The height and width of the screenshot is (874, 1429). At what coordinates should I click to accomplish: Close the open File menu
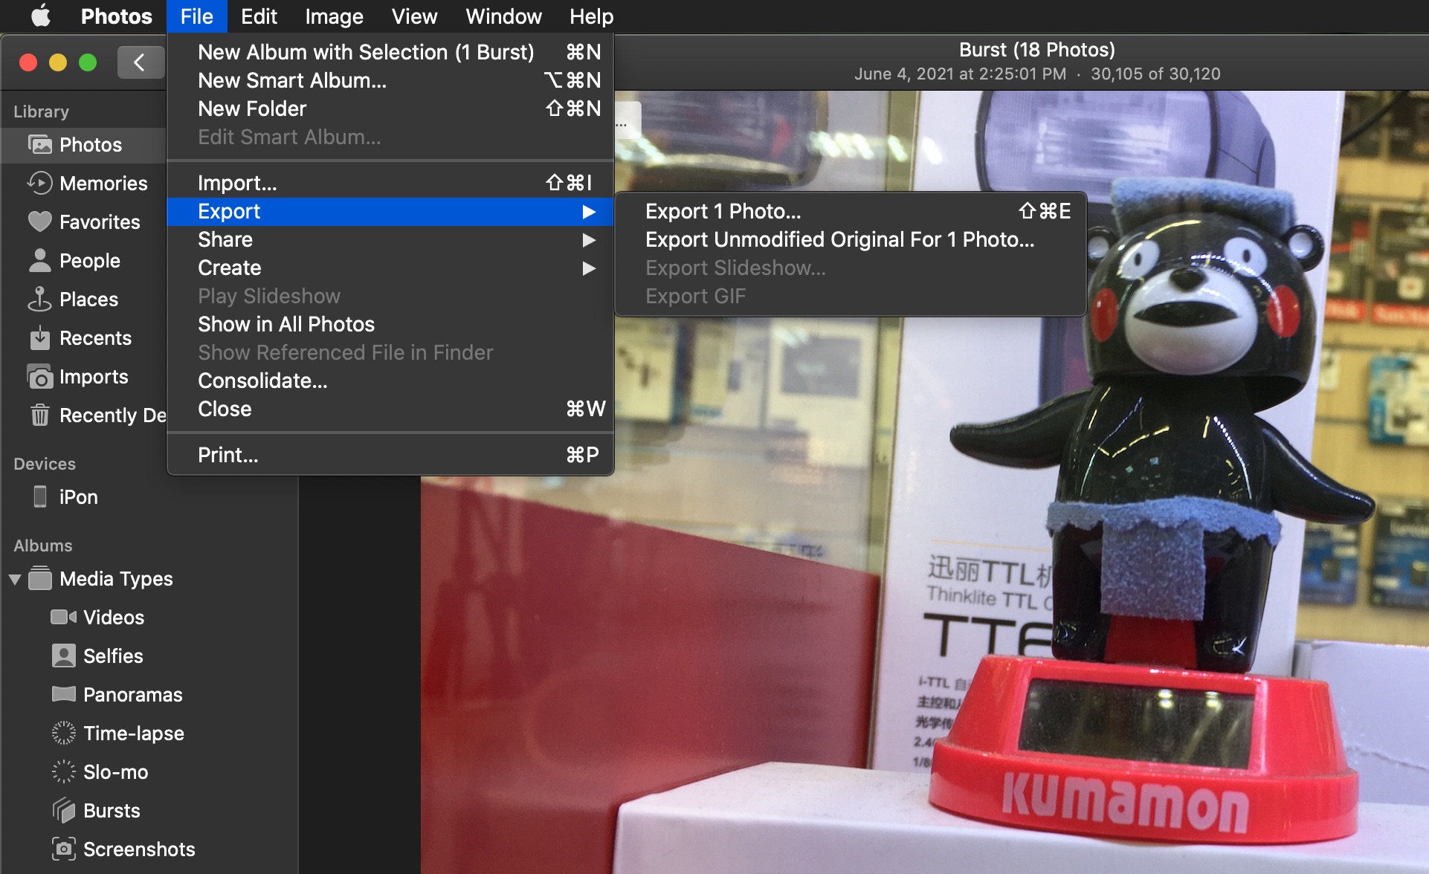coord(196,16)
